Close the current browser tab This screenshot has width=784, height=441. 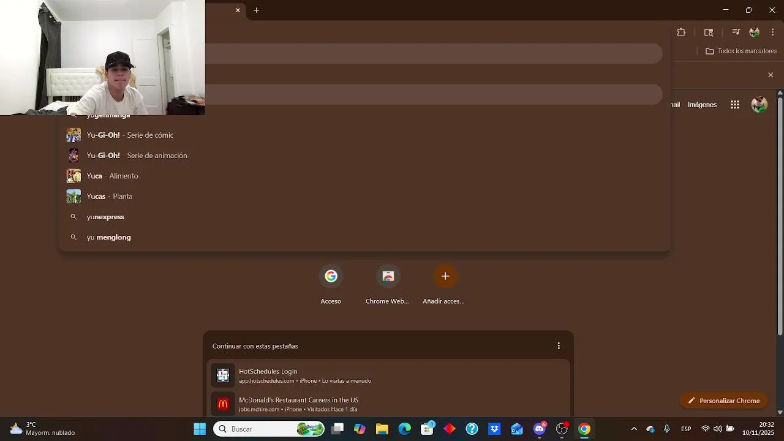pyautogui.click(x=238, y=10)
